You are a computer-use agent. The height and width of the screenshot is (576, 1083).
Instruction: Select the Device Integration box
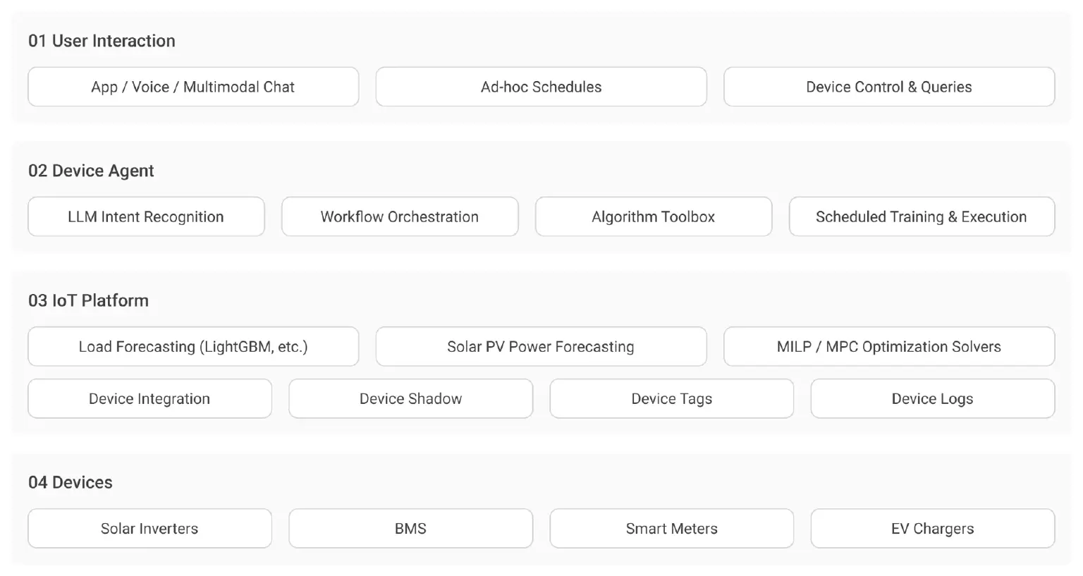point(149,398)
